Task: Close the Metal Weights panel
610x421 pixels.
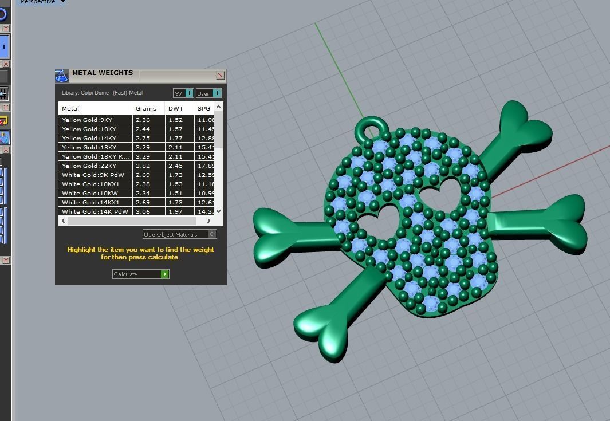Action: (x=220, y=75)
